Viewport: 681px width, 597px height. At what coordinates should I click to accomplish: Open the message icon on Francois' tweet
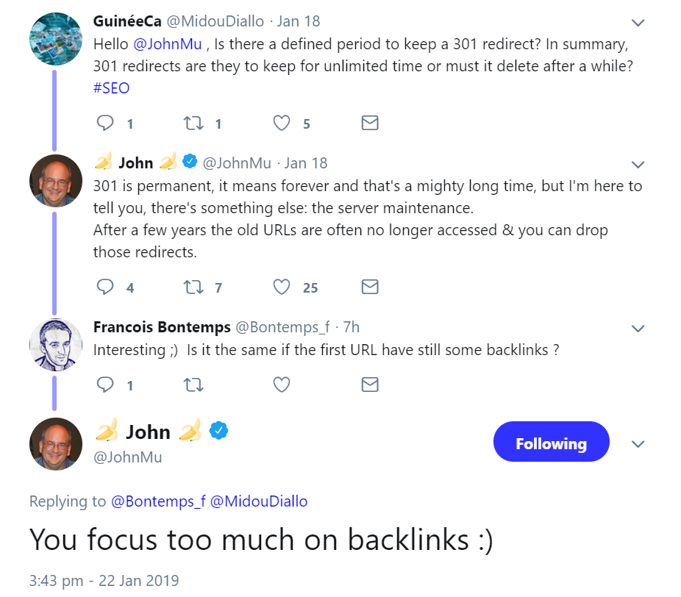[370, 384]
